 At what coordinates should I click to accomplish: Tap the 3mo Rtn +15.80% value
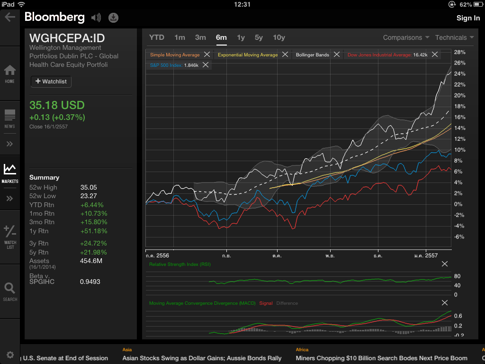point(94,222)
